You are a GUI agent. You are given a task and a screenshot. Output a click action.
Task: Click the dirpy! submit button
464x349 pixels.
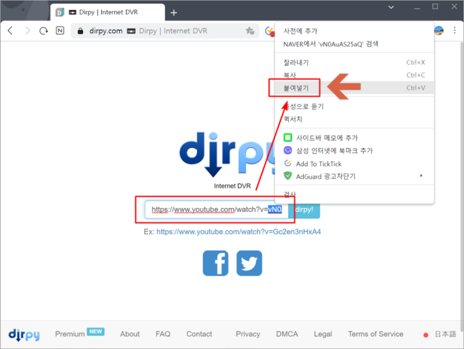coord(304,210)
